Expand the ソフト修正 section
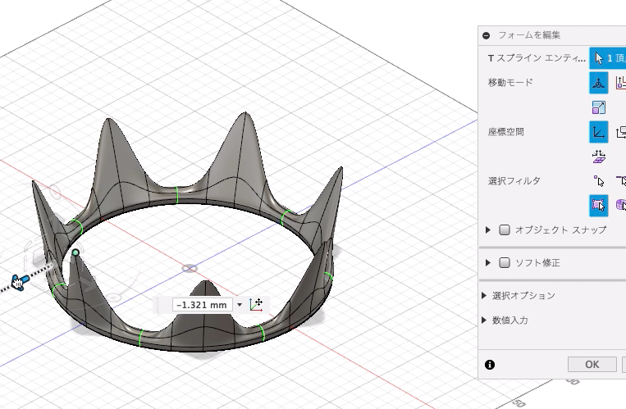Screen dimensions: 626x409 [488, 262]
